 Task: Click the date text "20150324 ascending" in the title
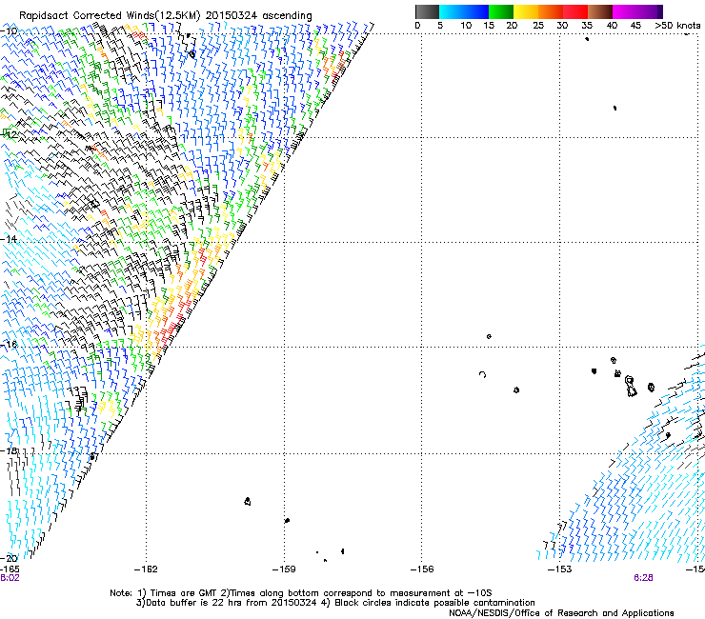(258, 16)
